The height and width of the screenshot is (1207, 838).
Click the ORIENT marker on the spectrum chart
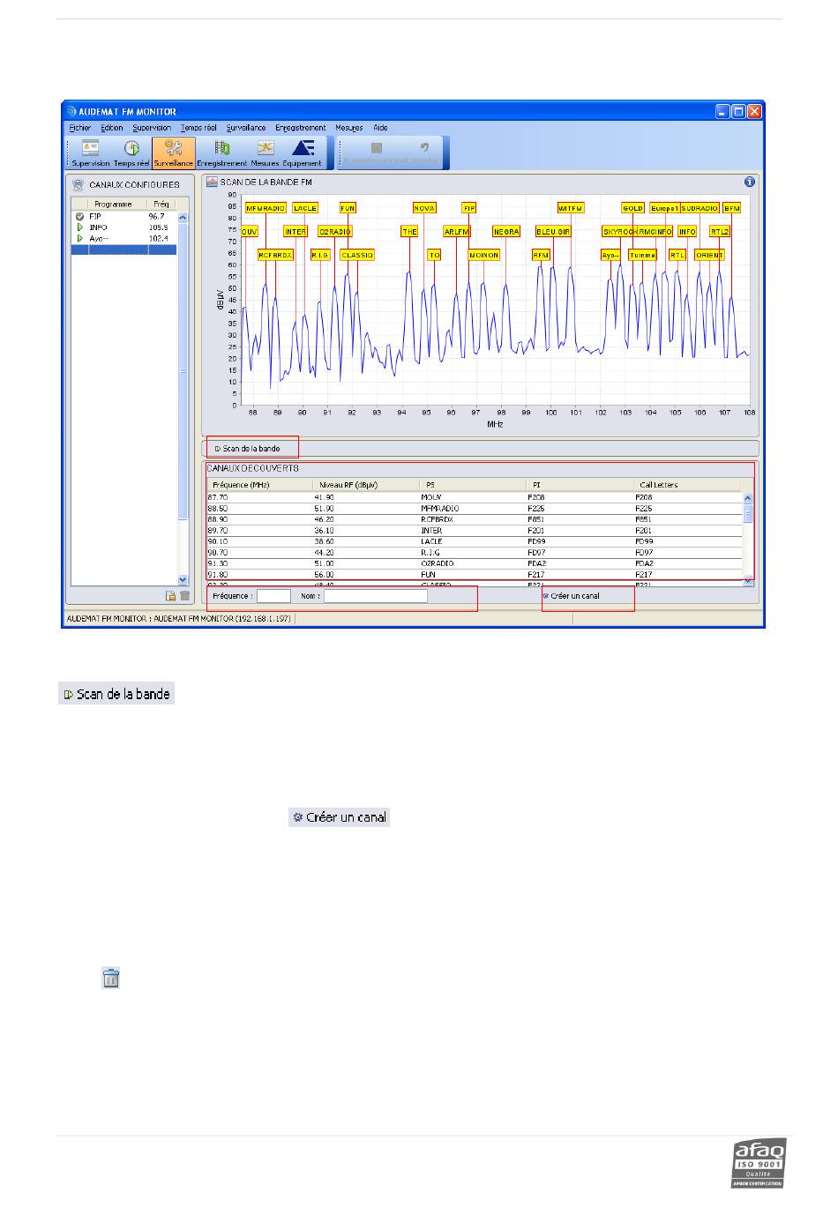pos(709,255)
